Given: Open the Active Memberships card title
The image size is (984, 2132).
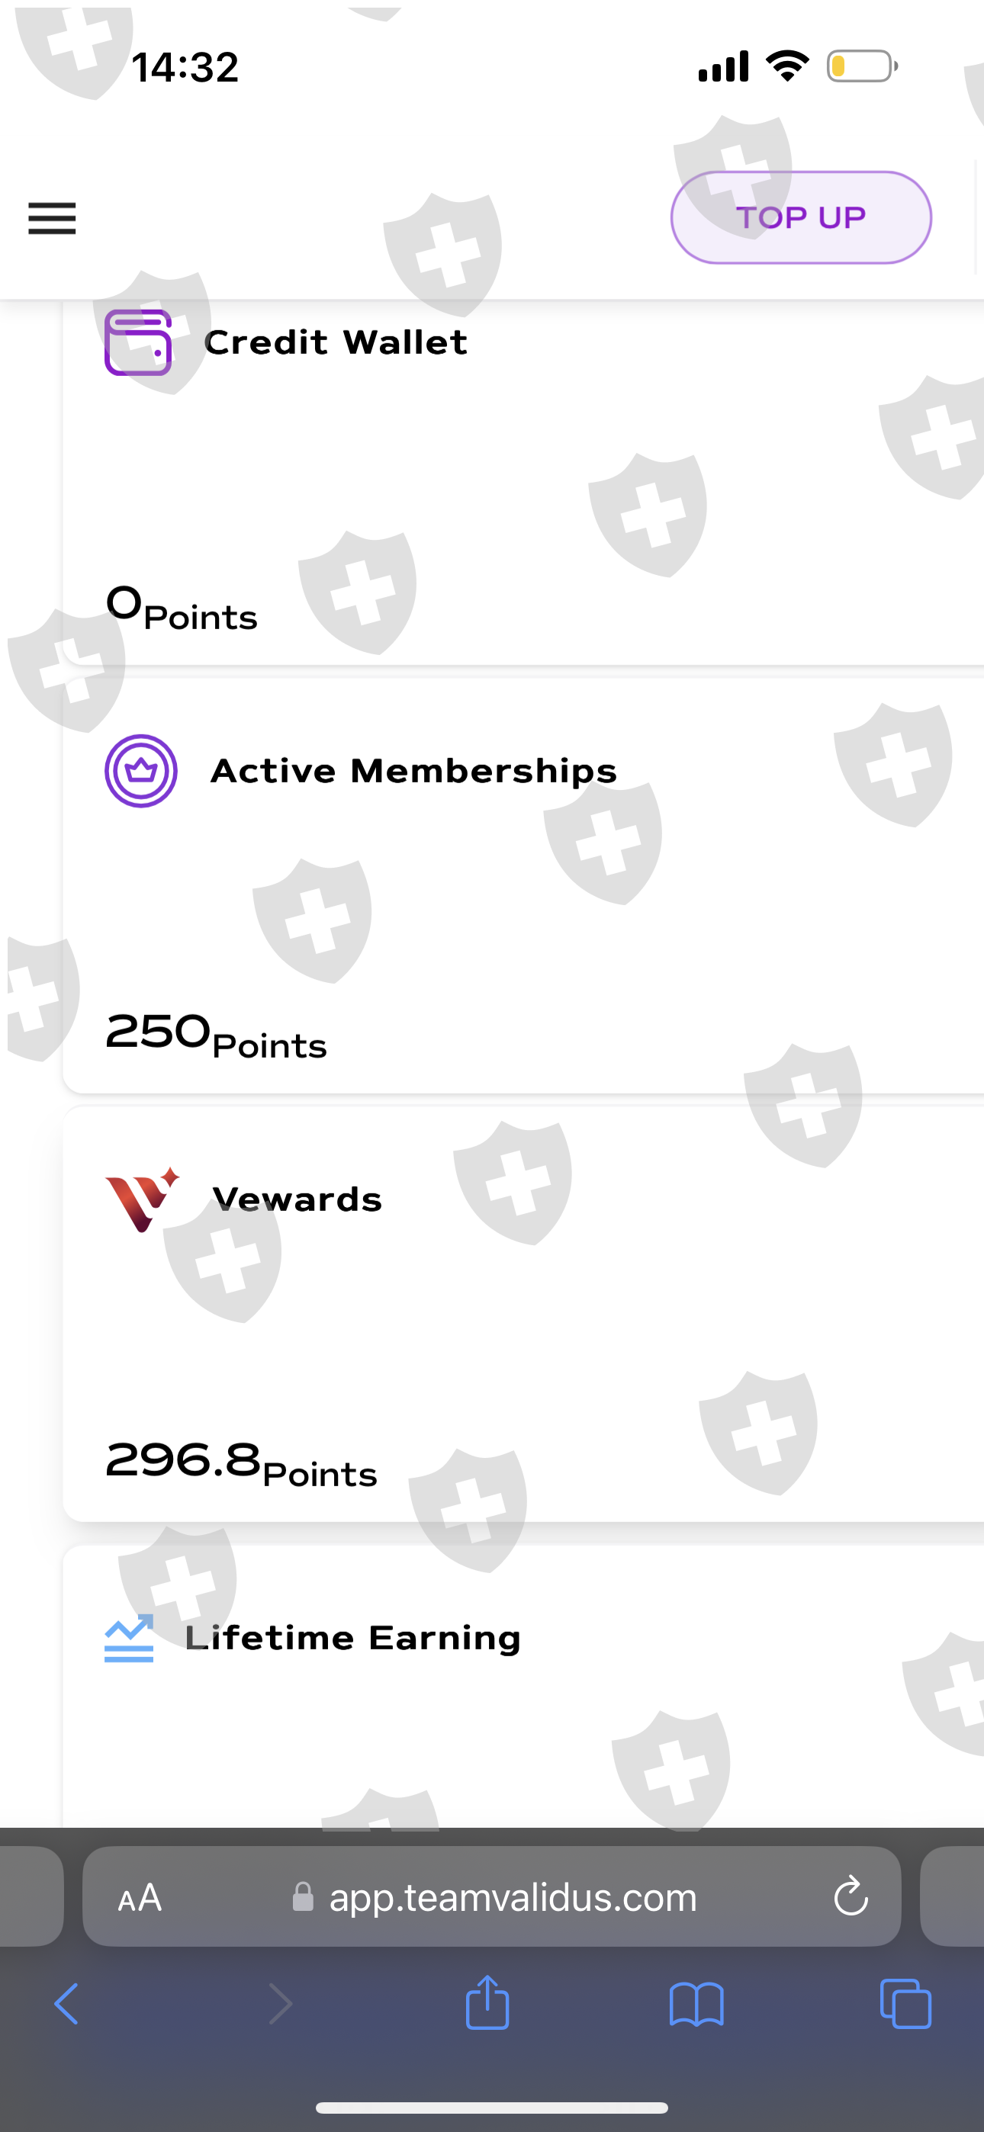Looking at the screenshot, I should [413, 771].
